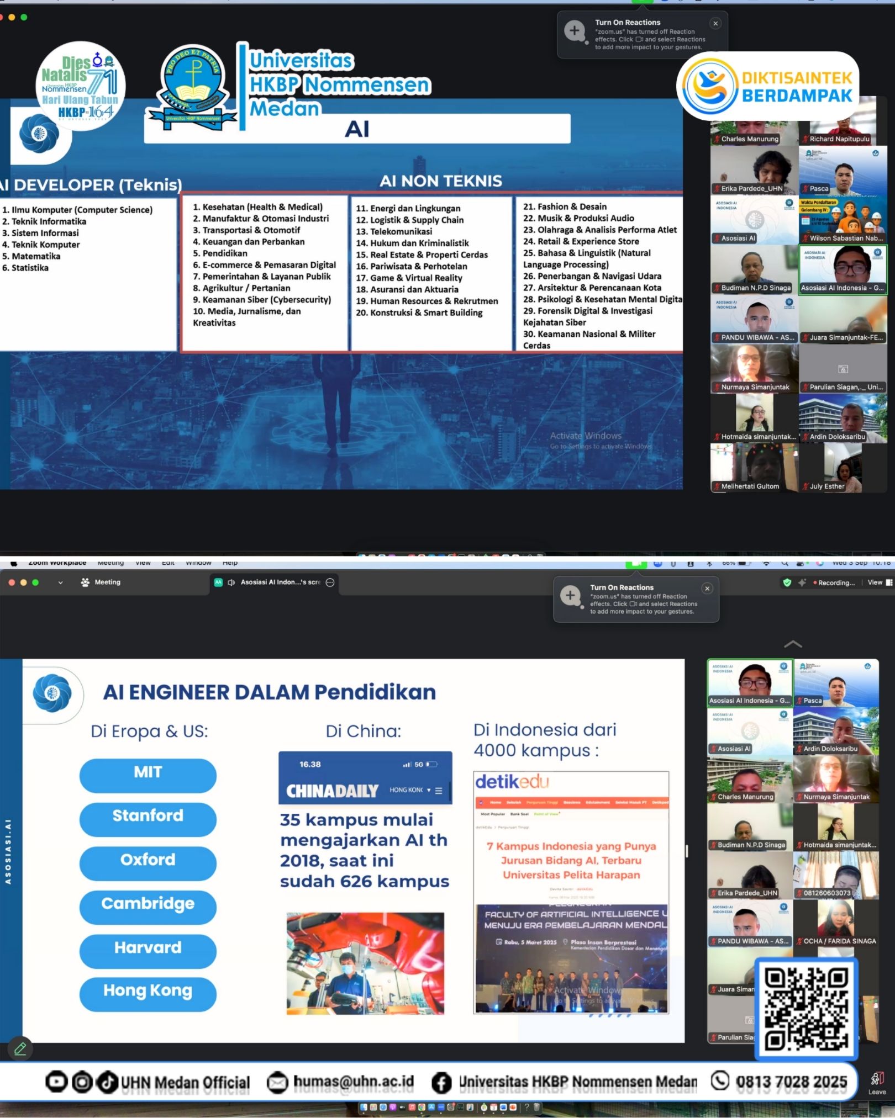
Task: Click the speaker icon on the shared screen tab
Action: click(x=231, y=582)
